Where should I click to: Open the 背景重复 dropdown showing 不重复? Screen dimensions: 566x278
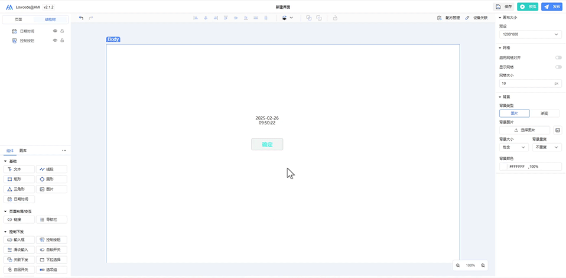(547, 147)
